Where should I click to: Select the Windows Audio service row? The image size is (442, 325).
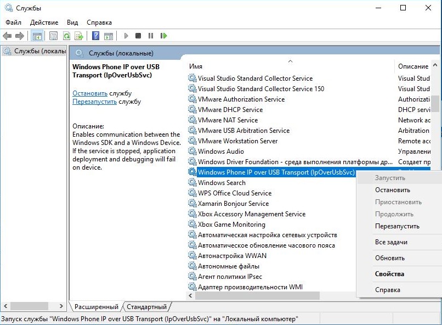coord(220,151)
